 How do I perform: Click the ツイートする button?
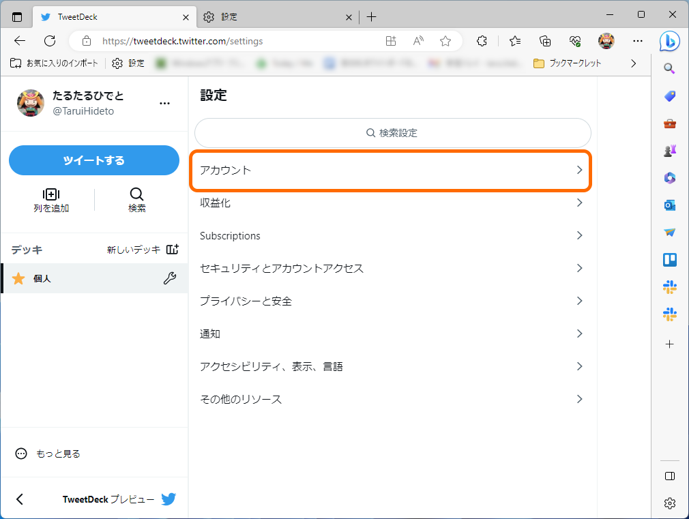[93, 160]
